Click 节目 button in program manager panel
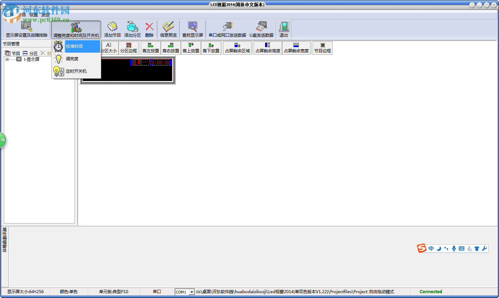The width and height of the screenshot is (499, 298). pyautogui.click(x=12, y=53)
